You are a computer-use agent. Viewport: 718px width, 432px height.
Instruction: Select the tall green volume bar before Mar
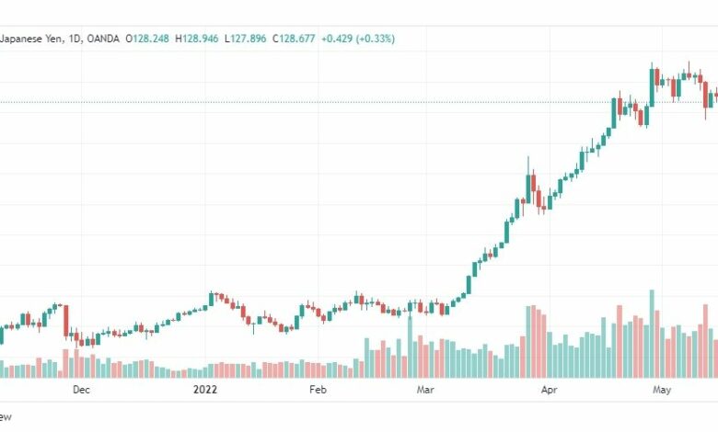(x=411, y=347)
